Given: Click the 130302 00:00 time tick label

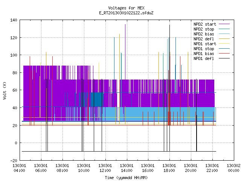Looking at the screenshot, I should (233, 168).
